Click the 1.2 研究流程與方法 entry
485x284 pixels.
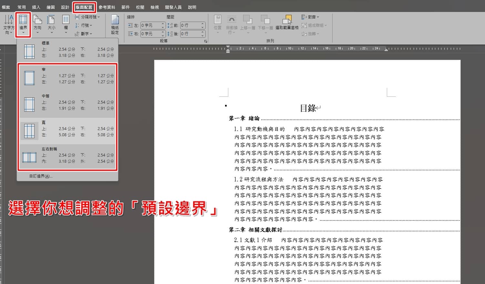[x=259, y=179]
